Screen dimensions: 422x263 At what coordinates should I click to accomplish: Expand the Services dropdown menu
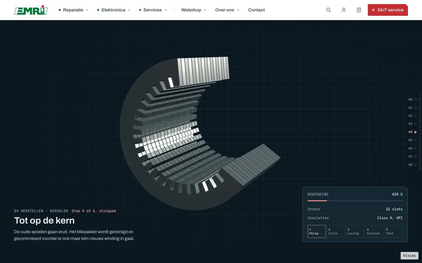(153, 10)
